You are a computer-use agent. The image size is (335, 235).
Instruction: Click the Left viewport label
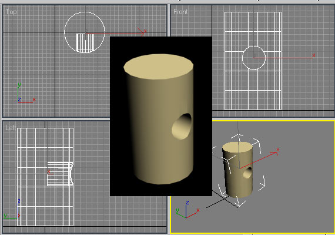click(x=11, y=128)
